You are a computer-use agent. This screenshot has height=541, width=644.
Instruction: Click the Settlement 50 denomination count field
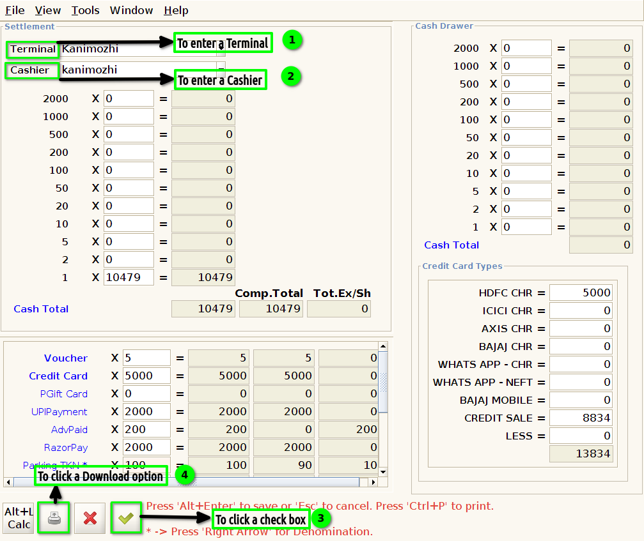129,188
